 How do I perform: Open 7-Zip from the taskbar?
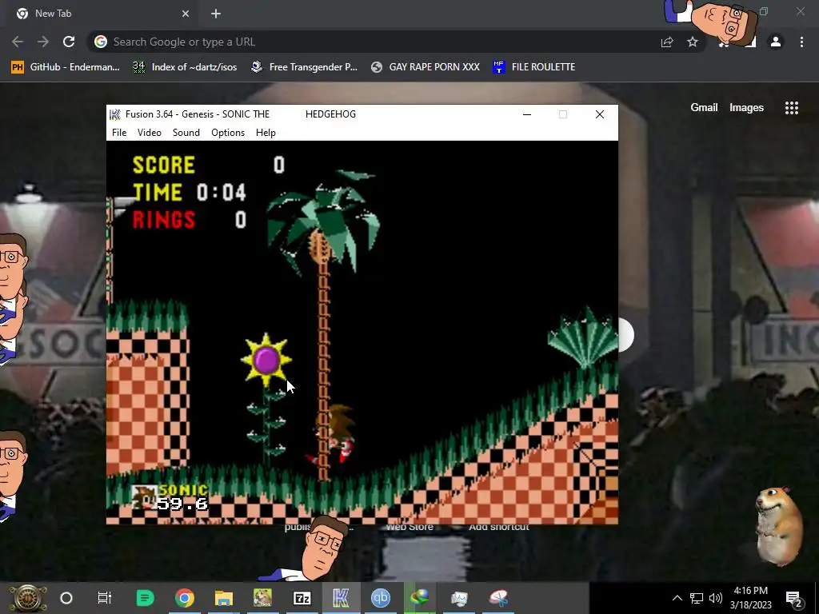pyautogui.click(x=302, y=598)
